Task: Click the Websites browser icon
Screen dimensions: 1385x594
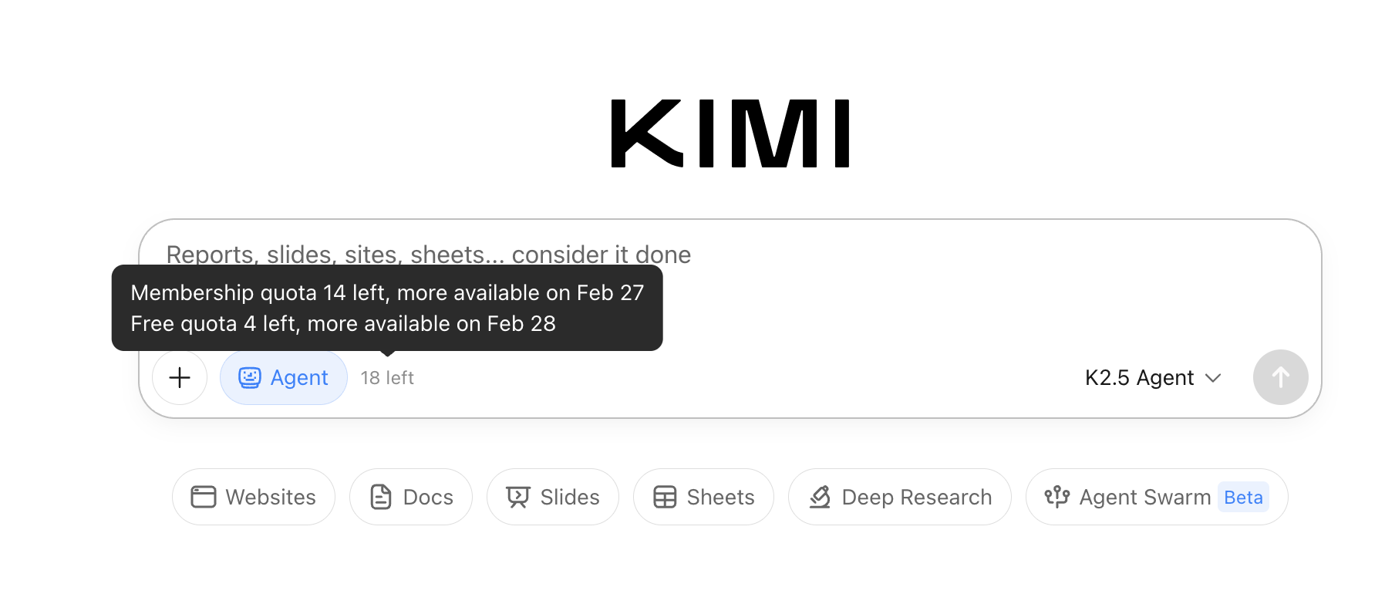Action: 204,497
